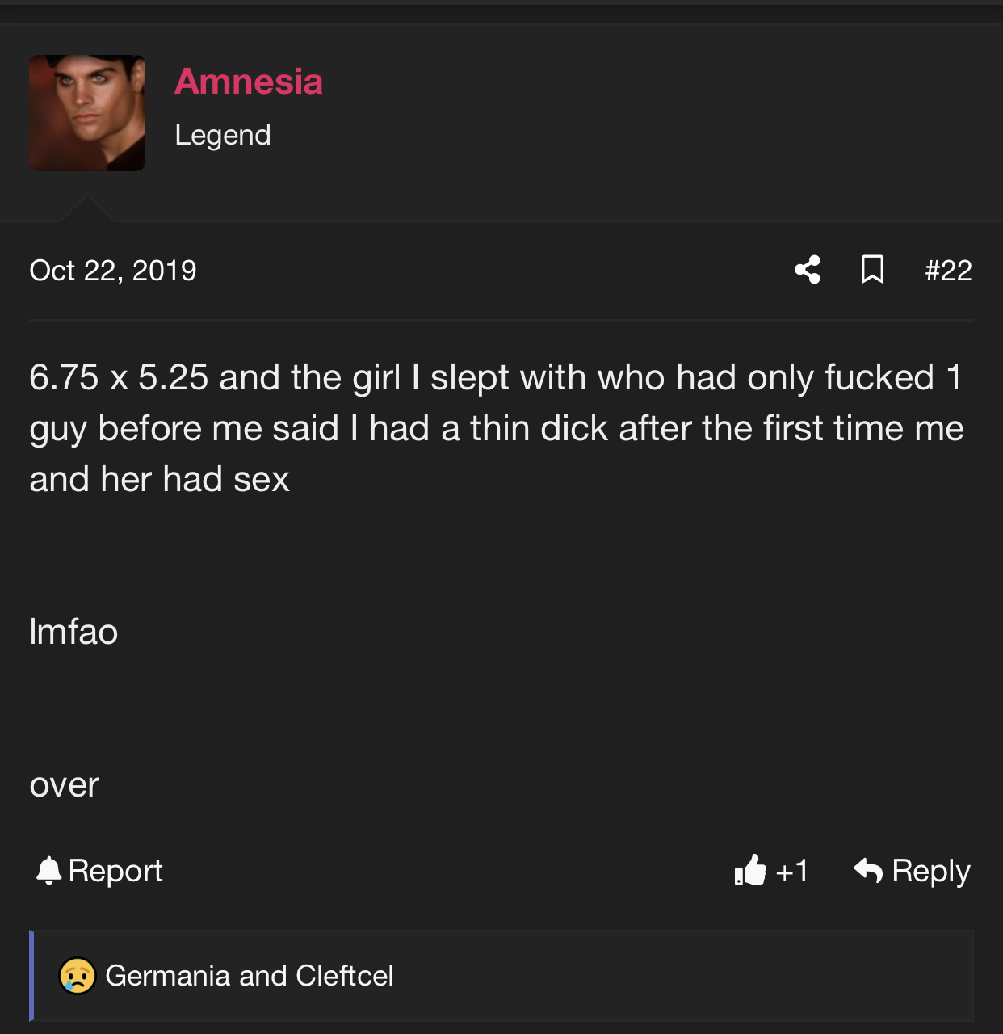
Task: Click the Oct 22, 2019 post date
Action: click(x=113, y=271)
